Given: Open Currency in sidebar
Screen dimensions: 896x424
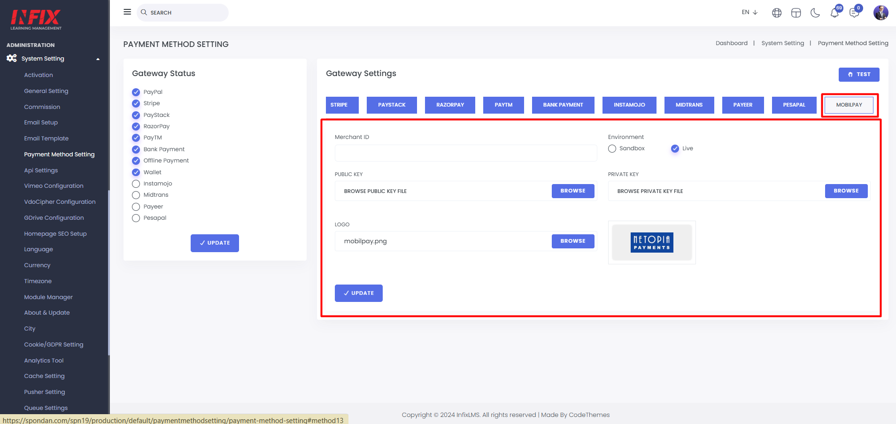Looking at the screenshot, I should tap(37, 265).
